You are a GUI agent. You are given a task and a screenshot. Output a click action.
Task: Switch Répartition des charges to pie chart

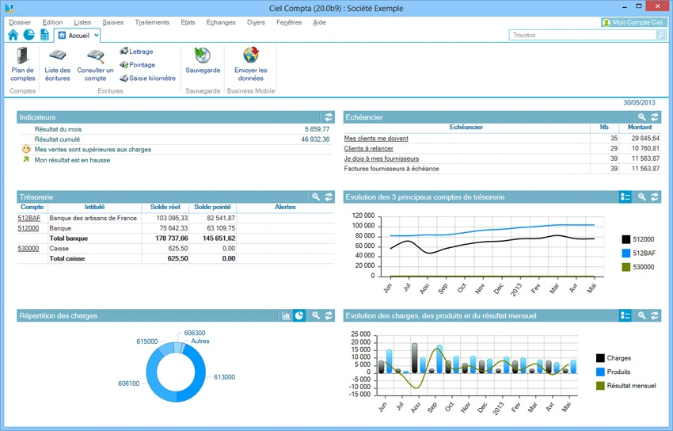[x=299, y=315]
